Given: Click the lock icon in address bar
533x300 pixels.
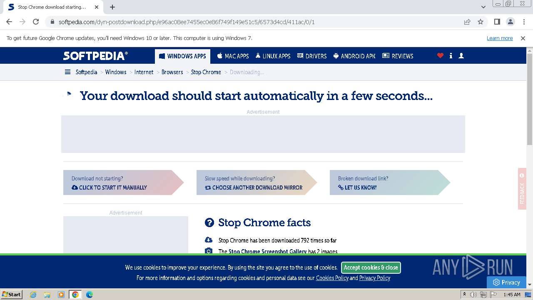Looking at the screenshot, I should point(52,22).
